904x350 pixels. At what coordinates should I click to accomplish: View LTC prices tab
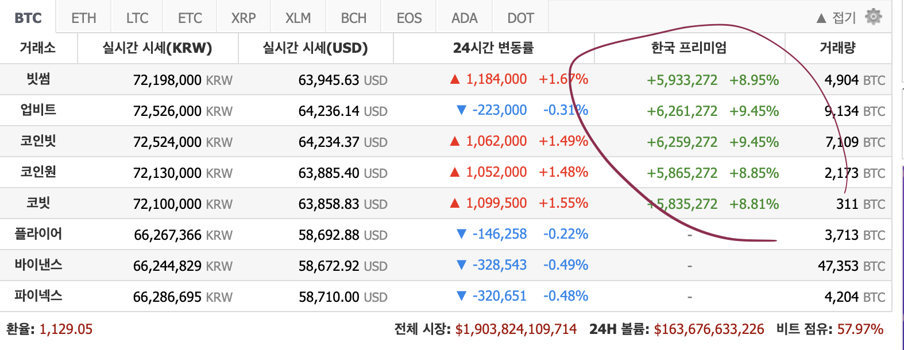coord(136,17)
